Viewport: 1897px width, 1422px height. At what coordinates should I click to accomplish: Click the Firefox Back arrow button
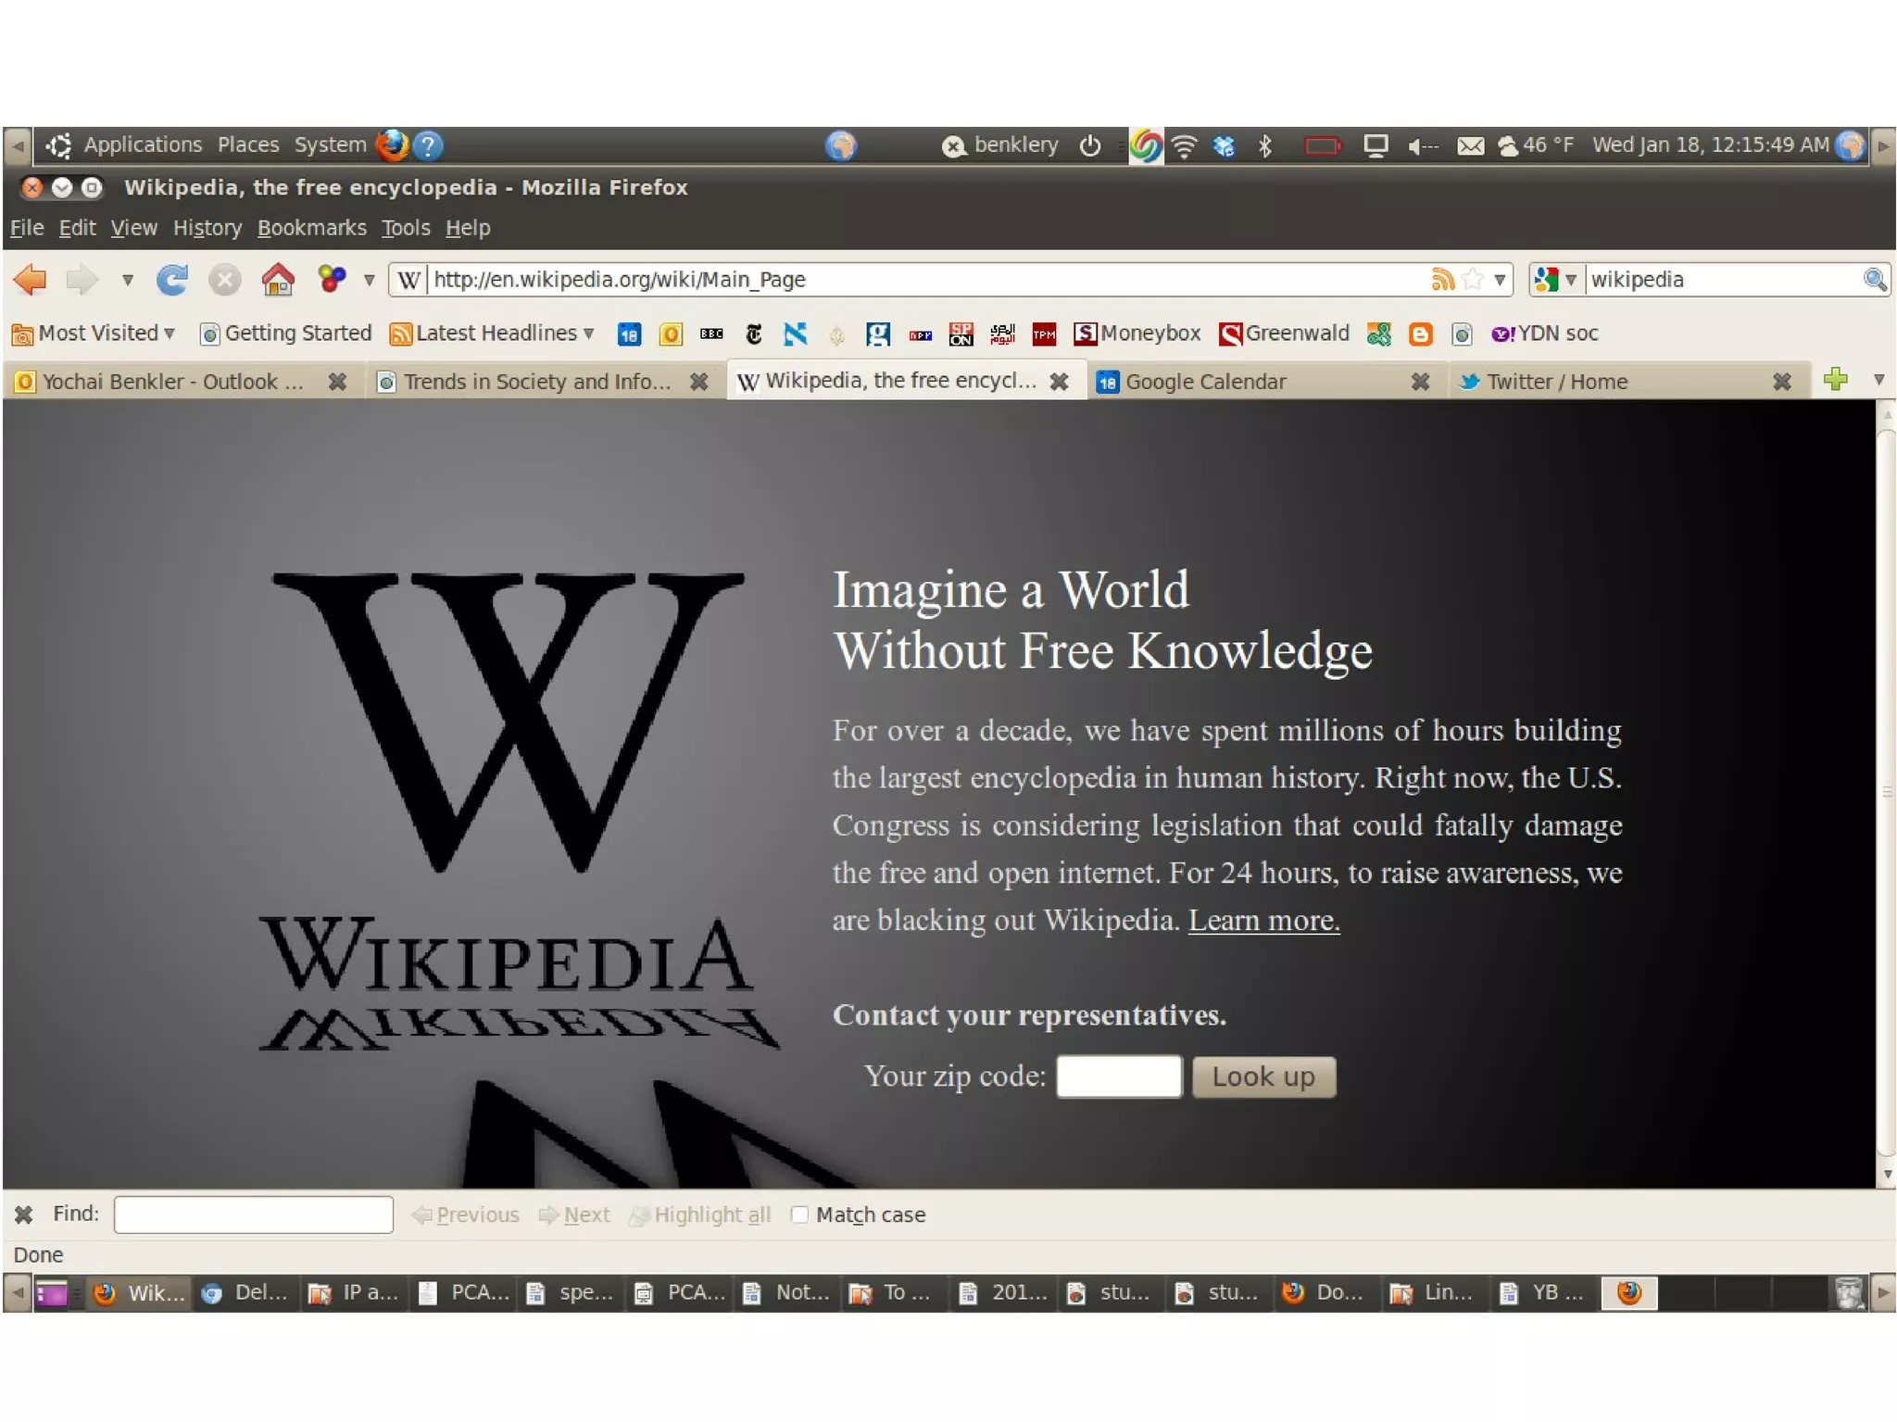coord(31,279)
